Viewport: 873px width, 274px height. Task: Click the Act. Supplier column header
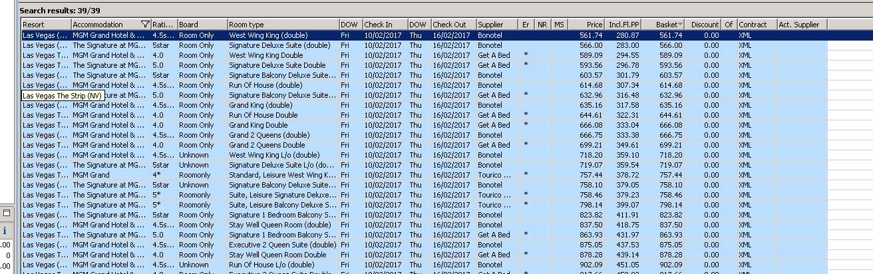coord(802,25)
